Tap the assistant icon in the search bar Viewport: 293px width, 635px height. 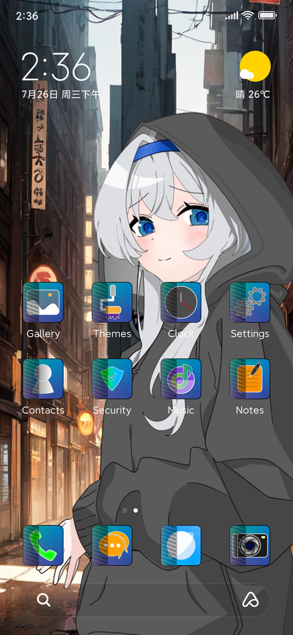pyautogui.click(x=250, y=600)
